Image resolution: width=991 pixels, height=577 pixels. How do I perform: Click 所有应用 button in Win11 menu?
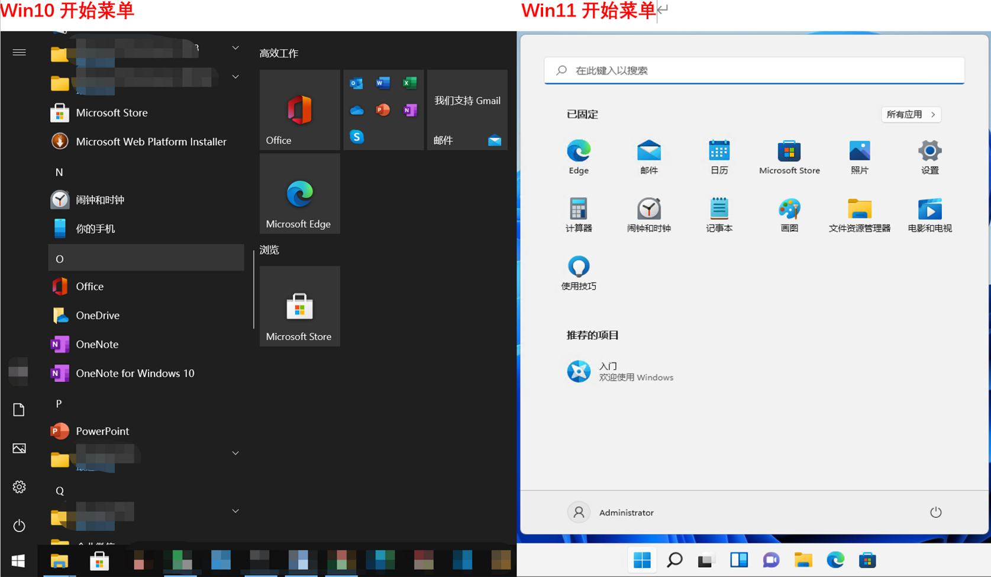[x=911, y=114]
